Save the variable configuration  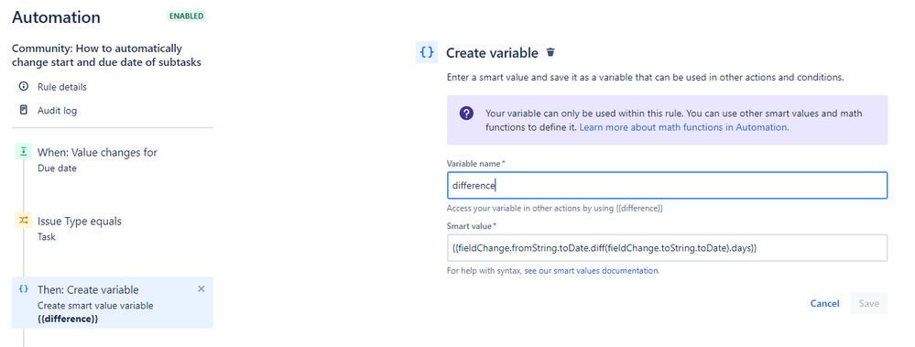869,303
